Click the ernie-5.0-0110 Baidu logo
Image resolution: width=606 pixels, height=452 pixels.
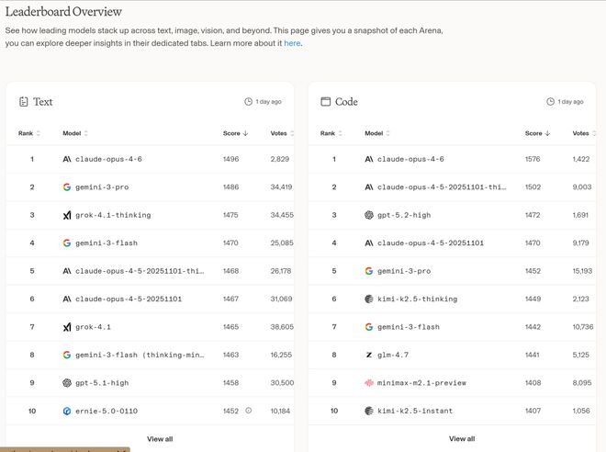pos(67,411)
